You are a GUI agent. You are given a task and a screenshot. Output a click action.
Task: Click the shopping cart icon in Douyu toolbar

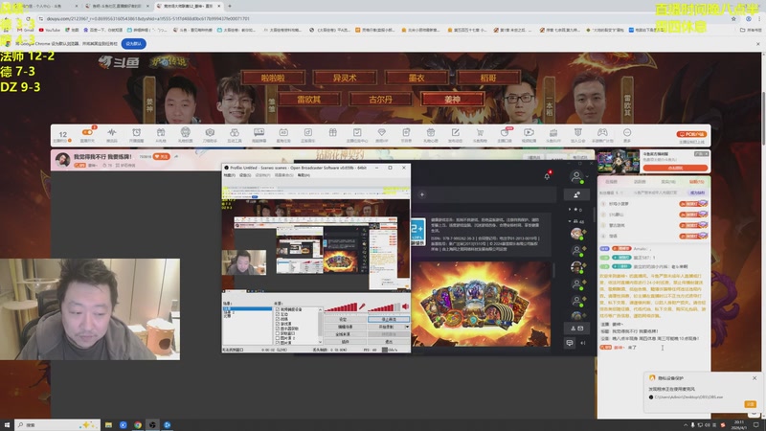tap(480, 132)
